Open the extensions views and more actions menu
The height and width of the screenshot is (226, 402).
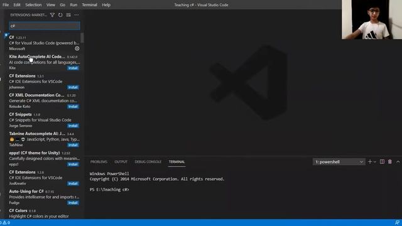77,15
